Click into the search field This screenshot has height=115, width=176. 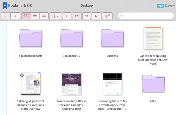pos(146,16)
